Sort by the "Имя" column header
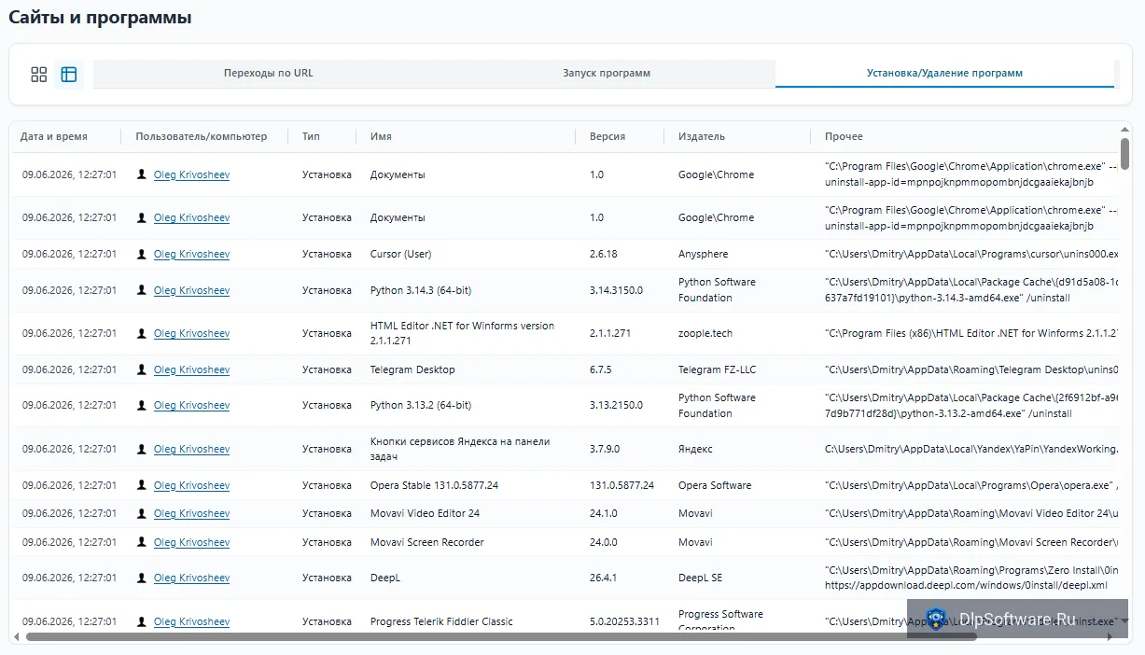The height and width of the screenshot is (655, 1145). pos(381,136)
